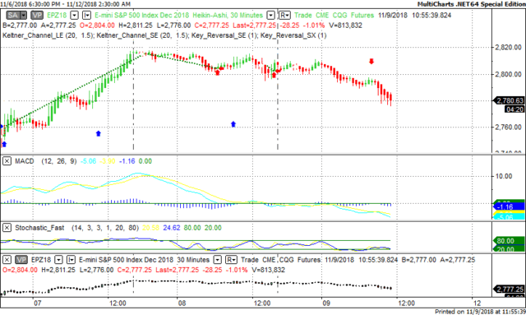This screenshot has height=315, width=526.
Task: Click the green EPZ18 symbol text
Action: coord(57,16)
